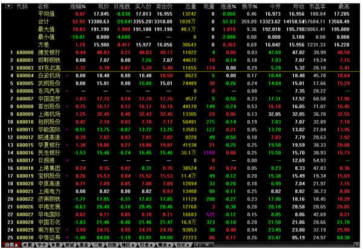Sort by the 现价 column header
The width and height of the screenshot is (363, 249).
[x=103, y=7]
